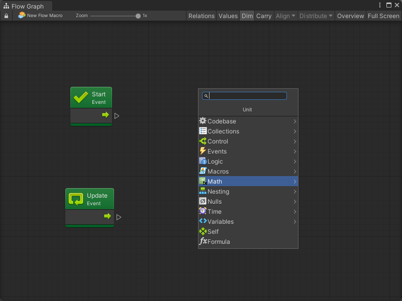Click the Variables brackets icon

tap(203, 221)
